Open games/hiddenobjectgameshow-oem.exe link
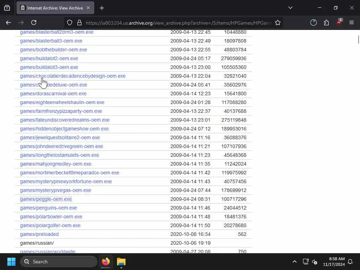The image size is (360, 270). [64, 129]
